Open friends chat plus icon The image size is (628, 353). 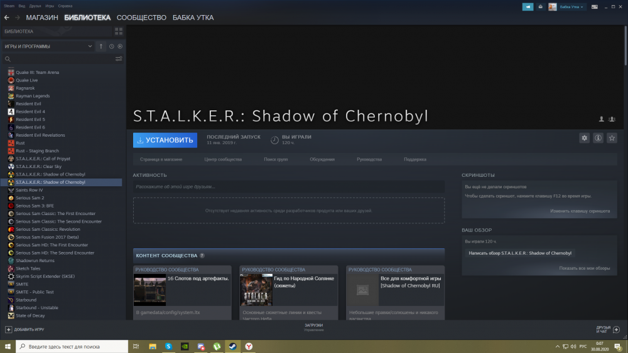click(617, 329)
